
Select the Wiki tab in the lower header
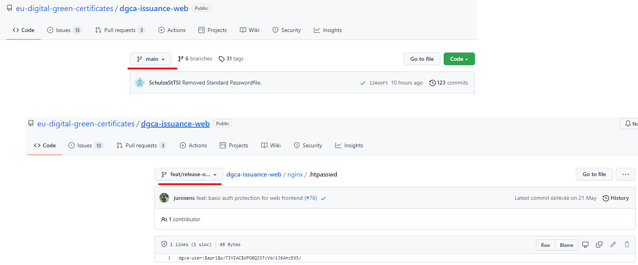[271, 145]
